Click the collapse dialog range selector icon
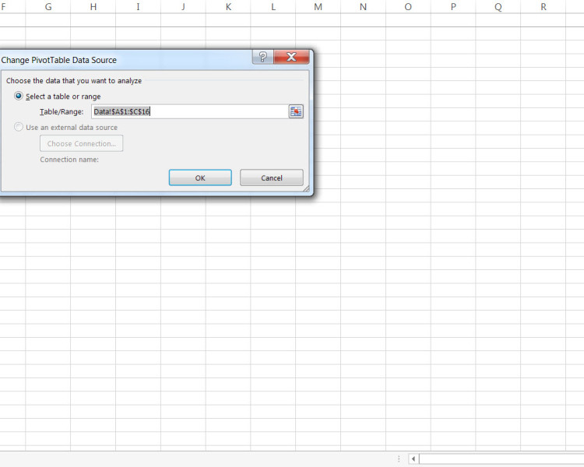 pyautogui.click(x=296, y=111)
